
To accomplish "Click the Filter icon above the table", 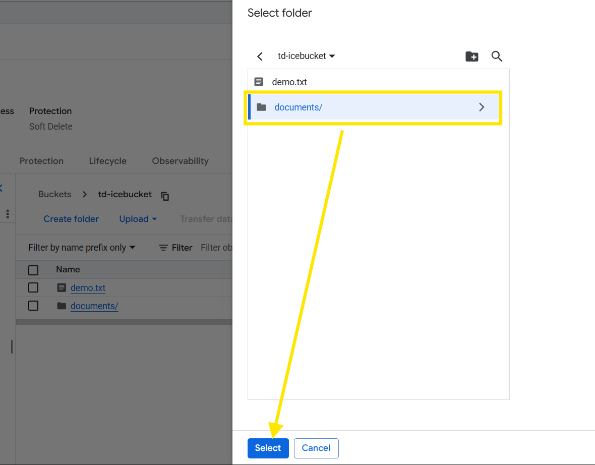I will 163,248.
